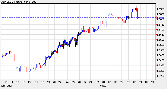Click the 1.5400 price axis label
This screenshot has width=167, height=93.
[161, 60]
